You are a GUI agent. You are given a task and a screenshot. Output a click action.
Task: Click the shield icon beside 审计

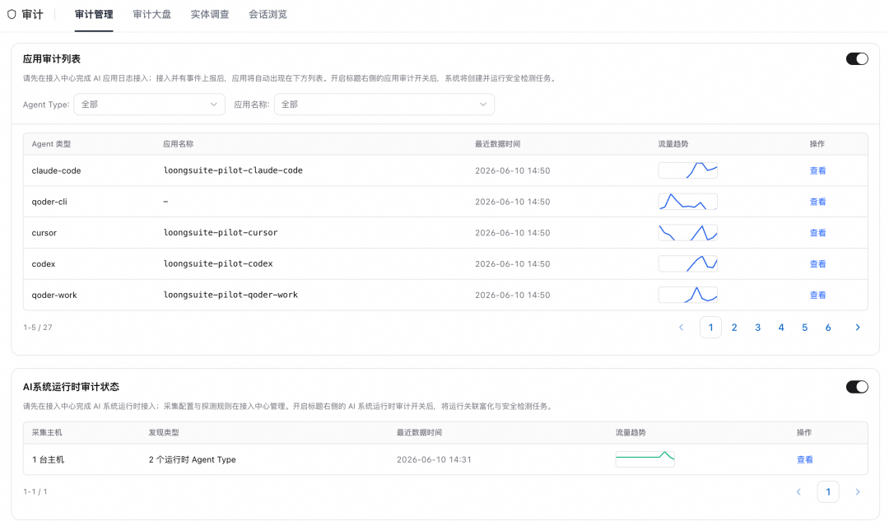click(x=12, y=14)
